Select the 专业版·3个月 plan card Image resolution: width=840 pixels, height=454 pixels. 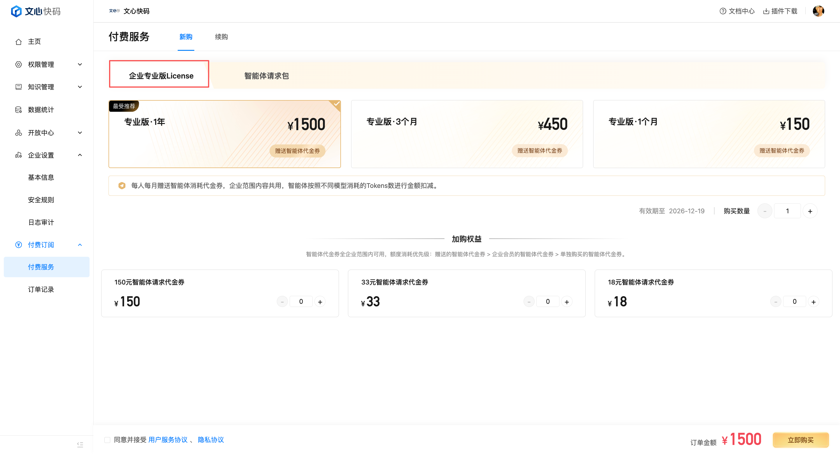(x=467, y=134)
